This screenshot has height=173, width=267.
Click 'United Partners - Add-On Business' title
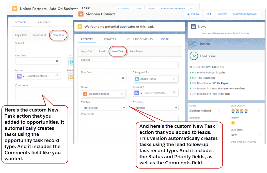49,9
